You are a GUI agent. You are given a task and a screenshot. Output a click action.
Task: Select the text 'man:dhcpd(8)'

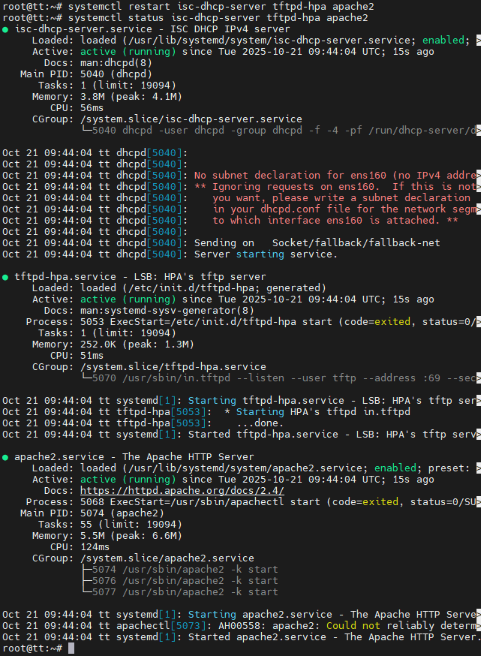point(116,63)
